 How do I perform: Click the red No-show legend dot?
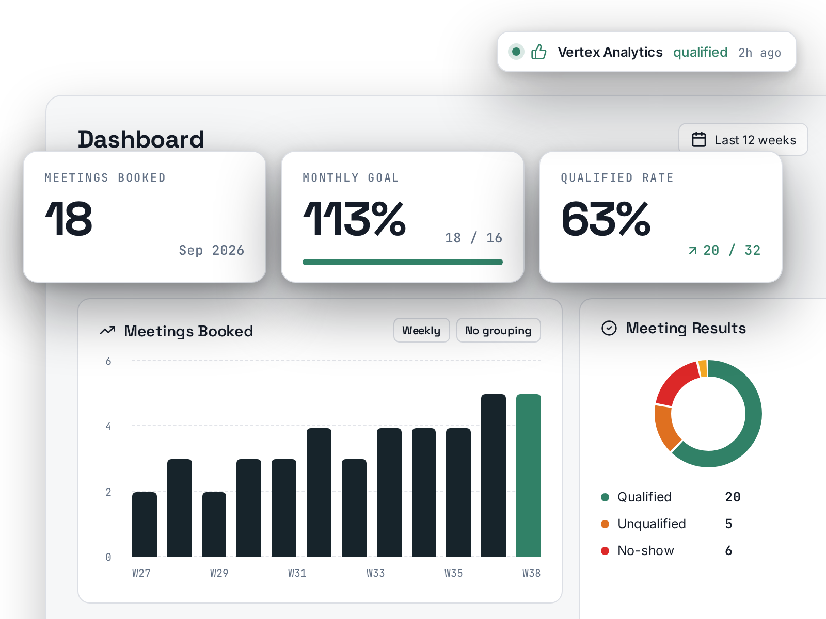(605, 551)
